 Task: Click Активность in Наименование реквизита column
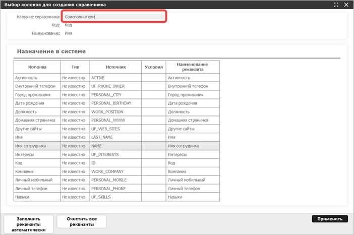(193, 78)
